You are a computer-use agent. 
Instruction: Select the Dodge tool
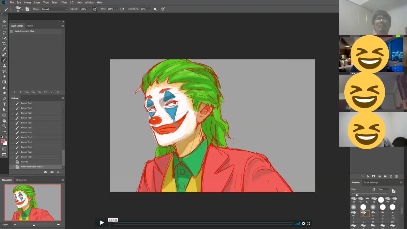[x=4, y=93]
